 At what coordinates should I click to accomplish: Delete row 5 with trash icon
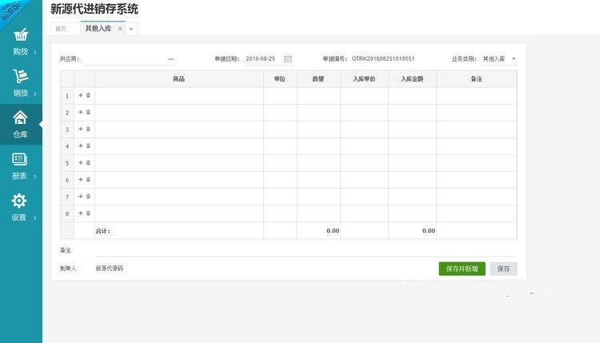tap(88, 162)
